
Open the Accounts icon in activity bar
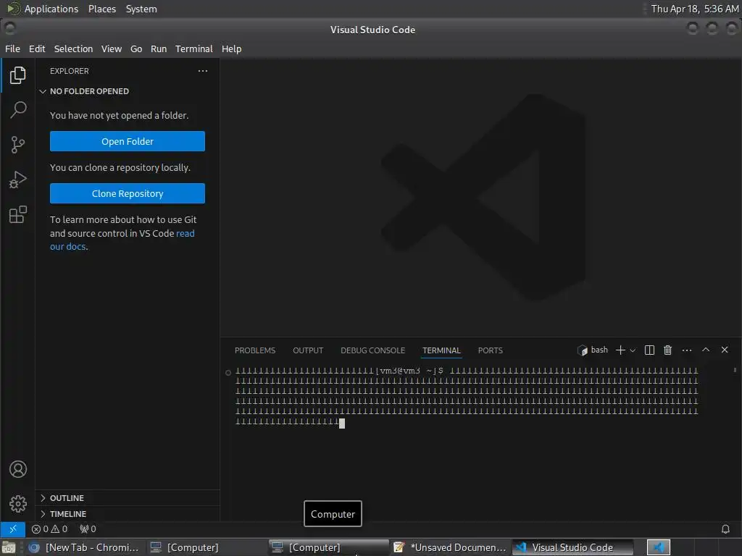[x=18, y=469]
